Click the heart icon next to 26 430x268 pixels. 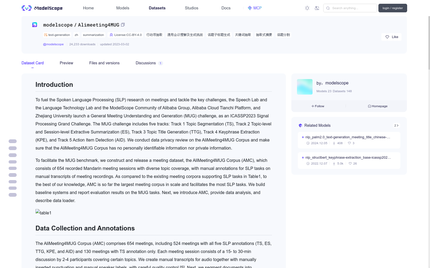(350, 163)
